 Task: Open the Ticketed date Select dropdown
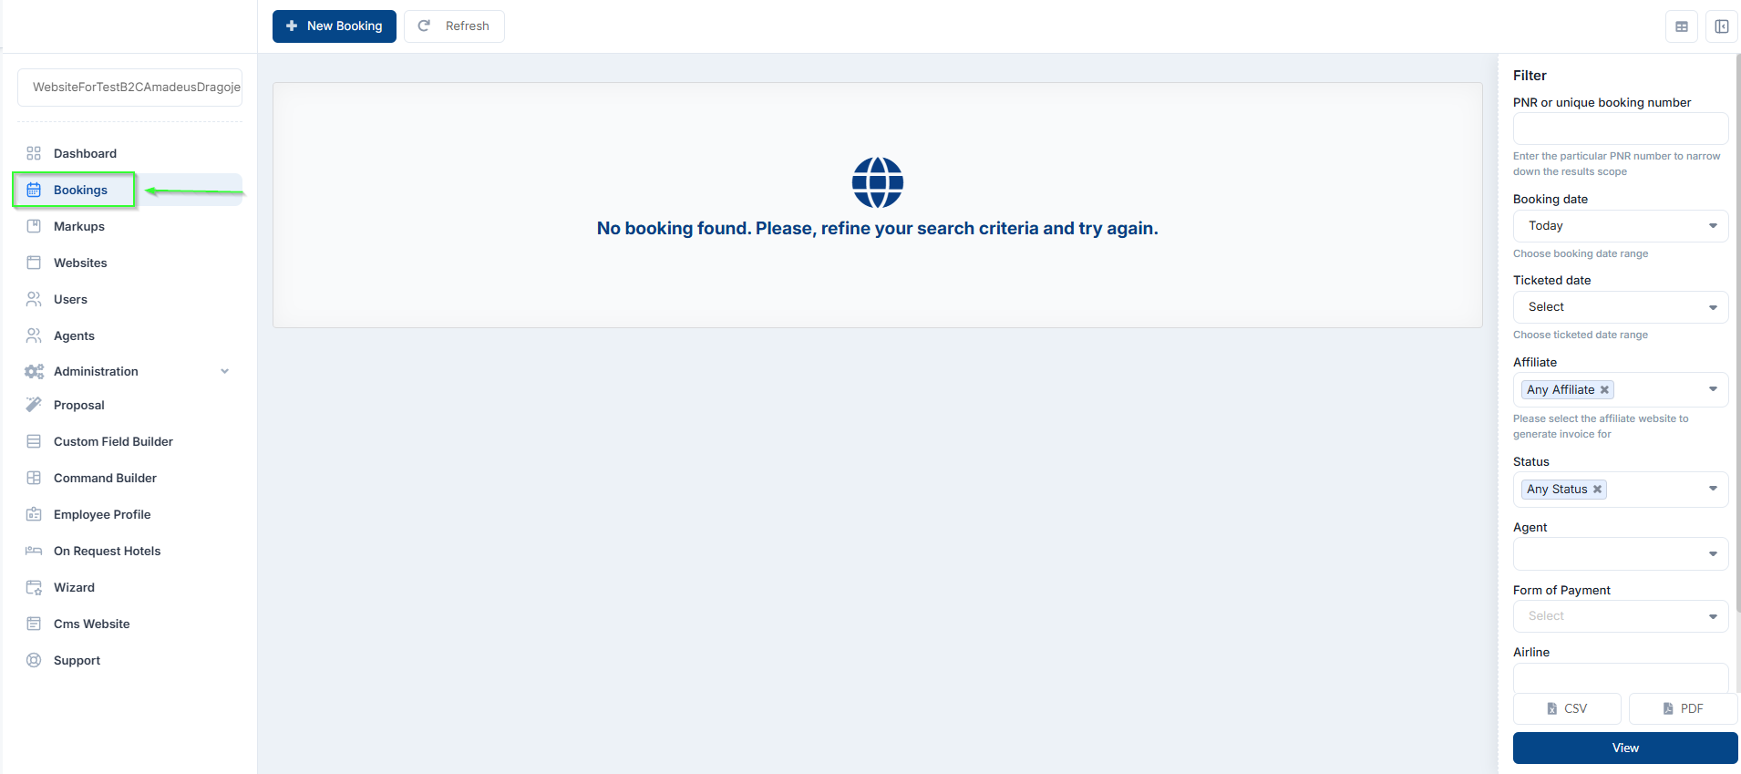(x=1621, y=307)
